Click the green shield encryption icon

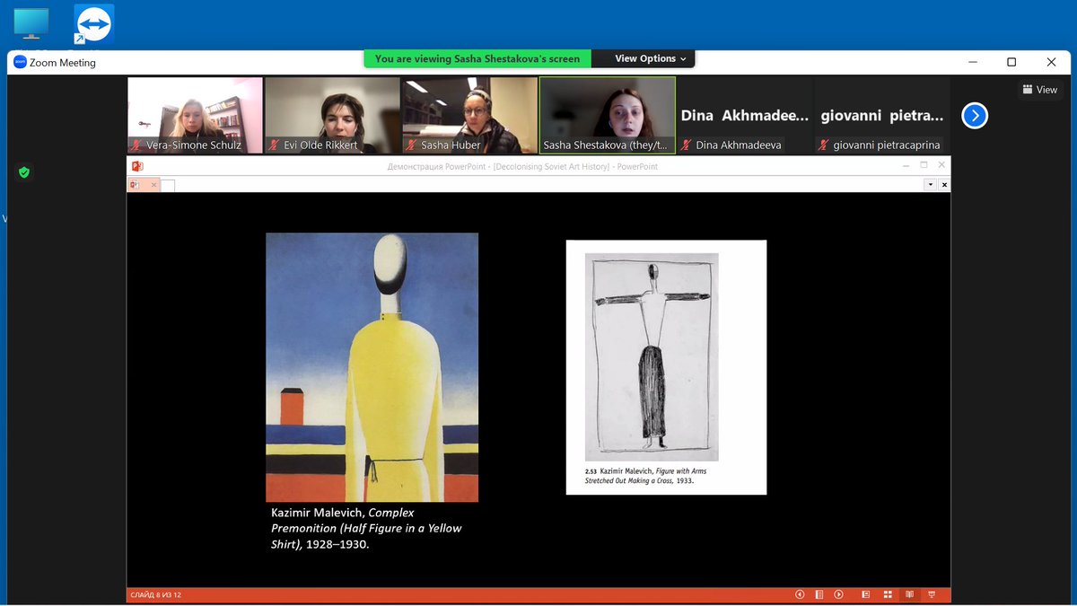tap(24, 171)
